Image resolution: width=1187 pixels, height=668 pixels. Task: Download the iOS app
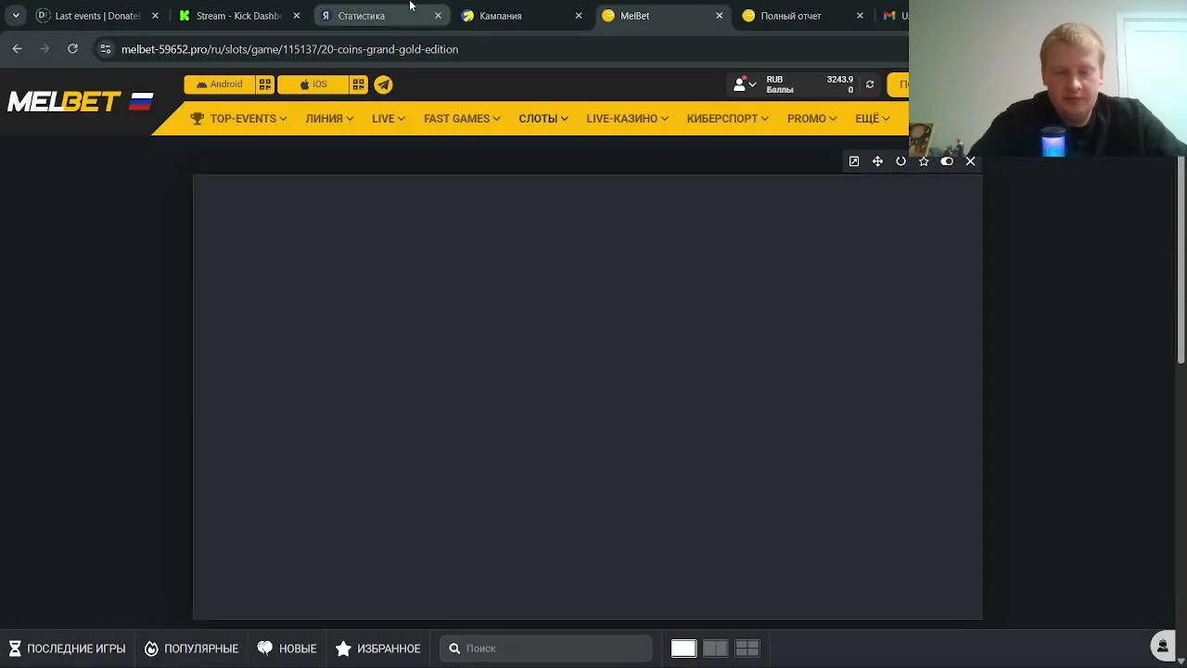coord(313,84)
